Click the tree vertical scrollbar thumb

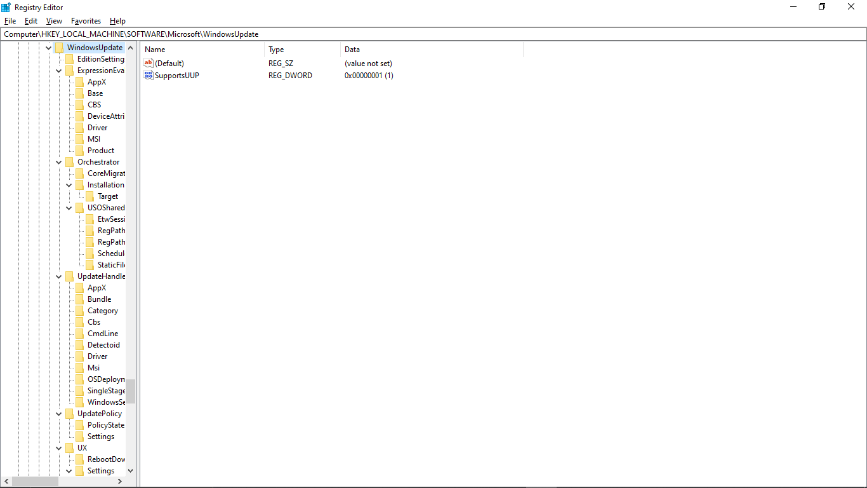click(131, 391)
